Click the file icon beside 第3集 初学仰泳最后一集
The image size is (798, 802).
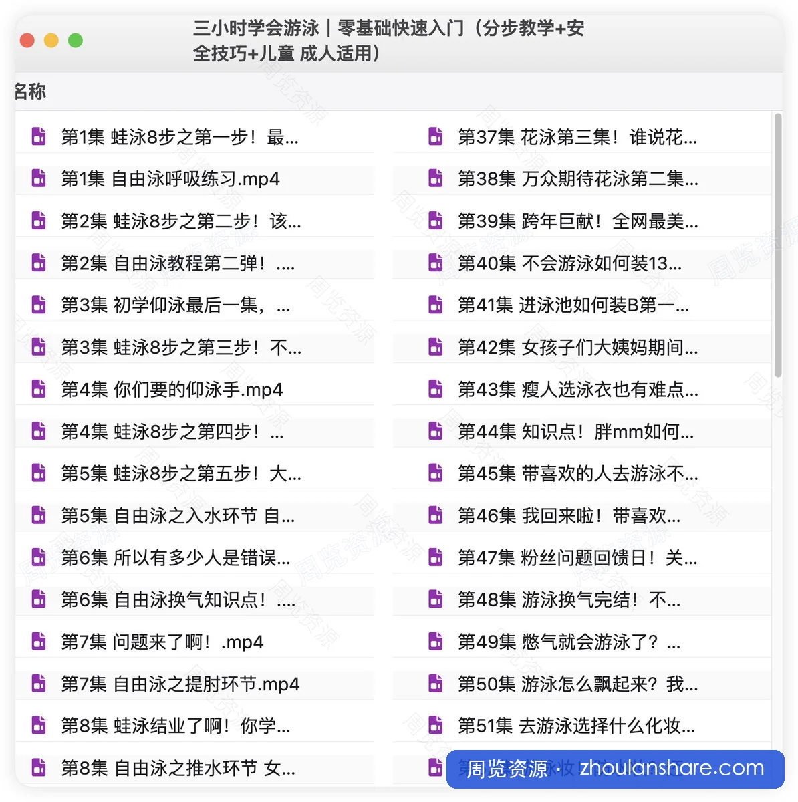coord(39,305)
